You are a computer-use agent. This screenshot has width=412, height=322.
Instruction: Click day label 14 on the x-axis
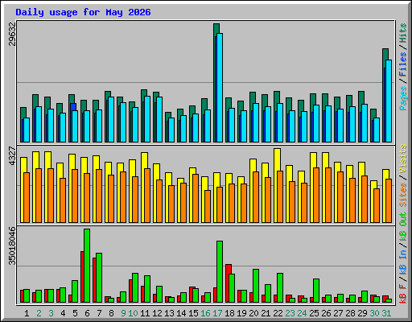[x=181, y=313]
